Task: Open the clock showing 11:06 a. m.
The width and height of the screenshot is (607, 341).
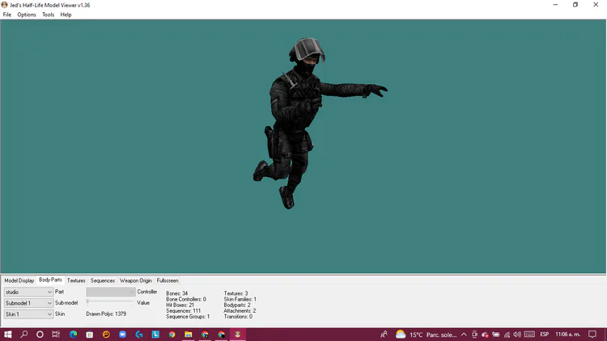Action: (568, 335)
